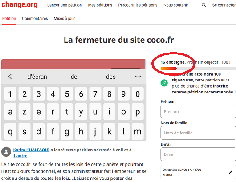This screenshot has width=236, height=182.
Task: Open Parcourir les pétitions
Action: (x=138, y=5)
